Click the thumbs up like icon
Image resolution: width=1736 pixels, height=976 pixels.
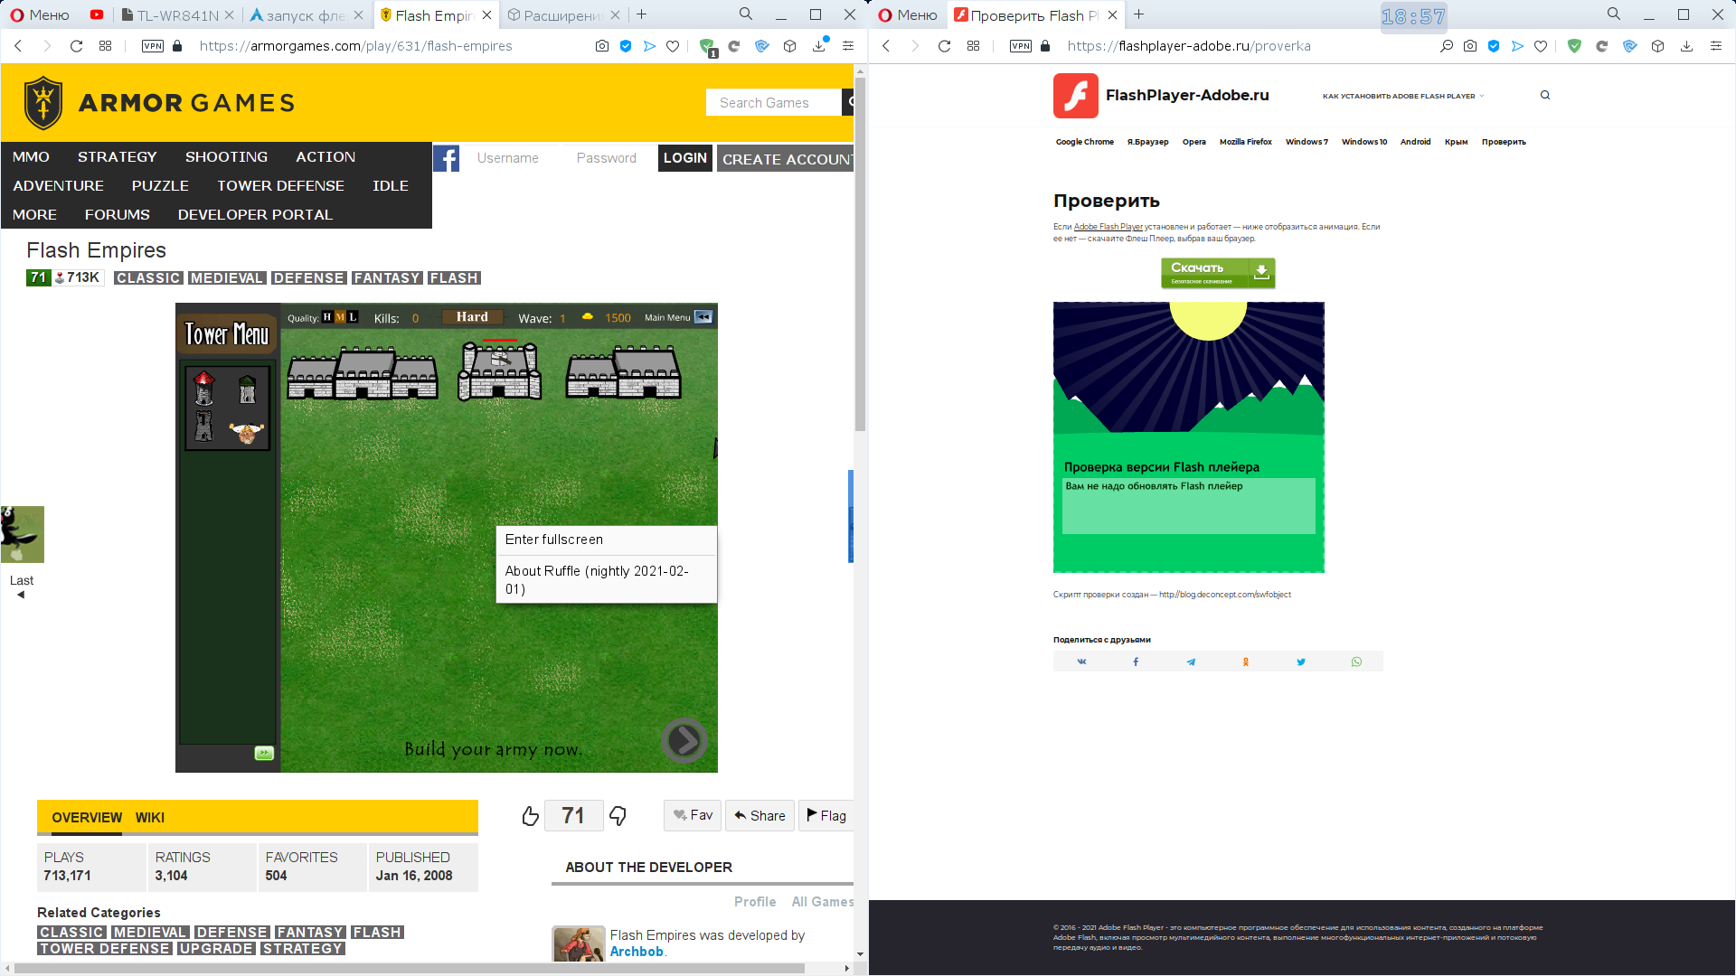pyautogui.click(x=530, y=816)
